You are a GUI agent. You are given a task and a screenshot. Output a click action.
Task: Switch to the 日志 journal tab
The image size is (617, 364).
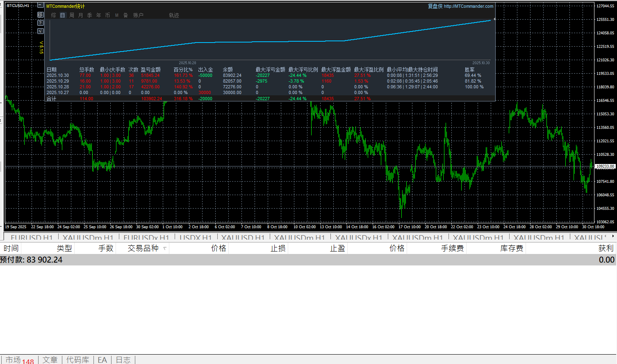tap(123, 360)
